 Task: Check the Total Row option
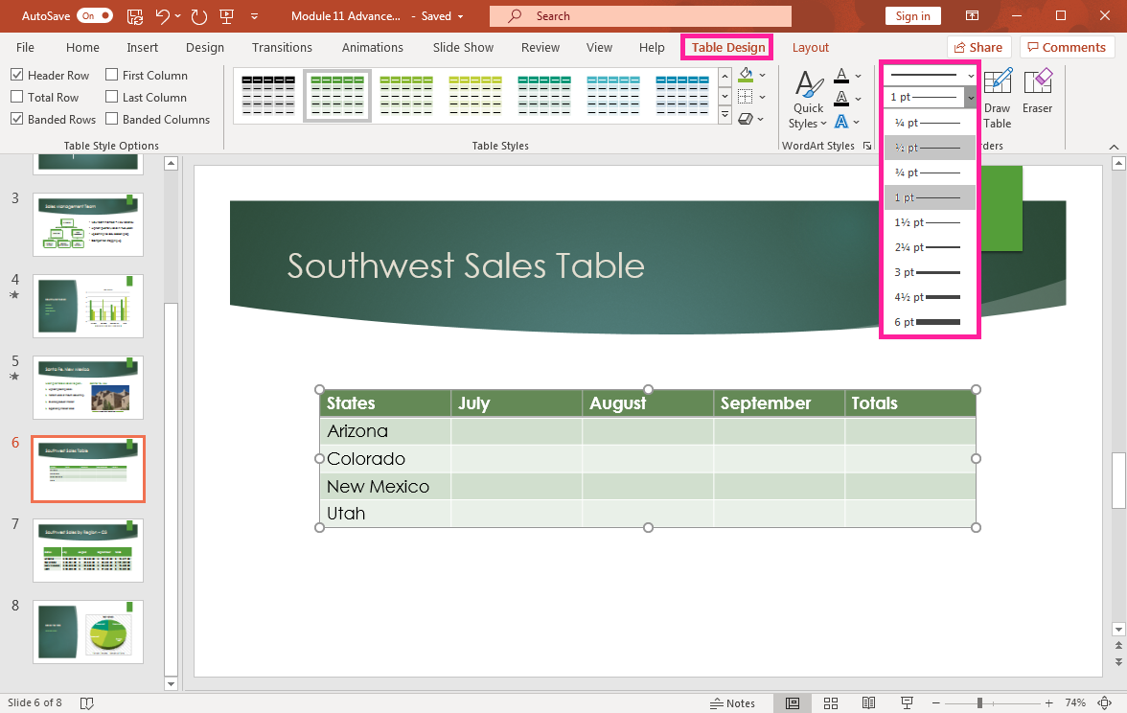[x=17, y=97]
